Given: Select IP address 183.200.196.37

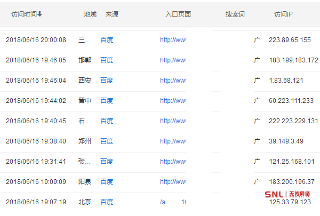Looking at the screenshot, I should pos(292,182).
